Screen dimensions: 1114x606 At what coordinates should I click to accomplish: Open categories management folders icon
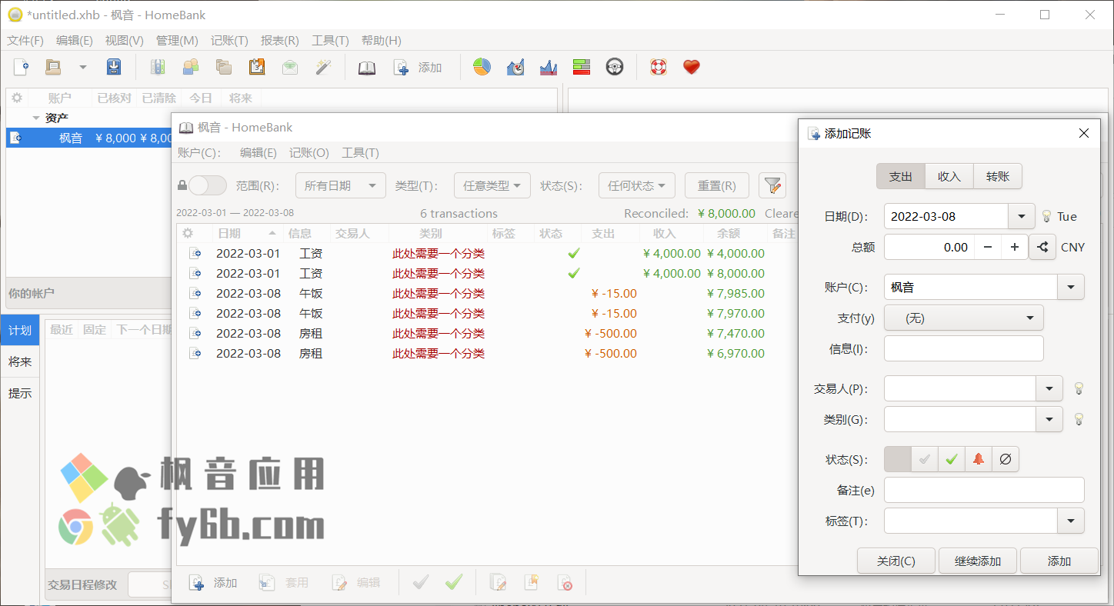point(224,68)
